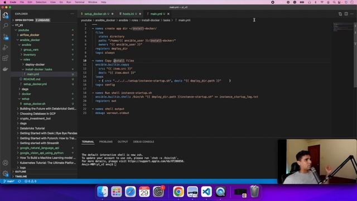This screenshot has width=357, height=201.
Task: Select the Debug Console panel tab
Action: [x=143, y=142]
